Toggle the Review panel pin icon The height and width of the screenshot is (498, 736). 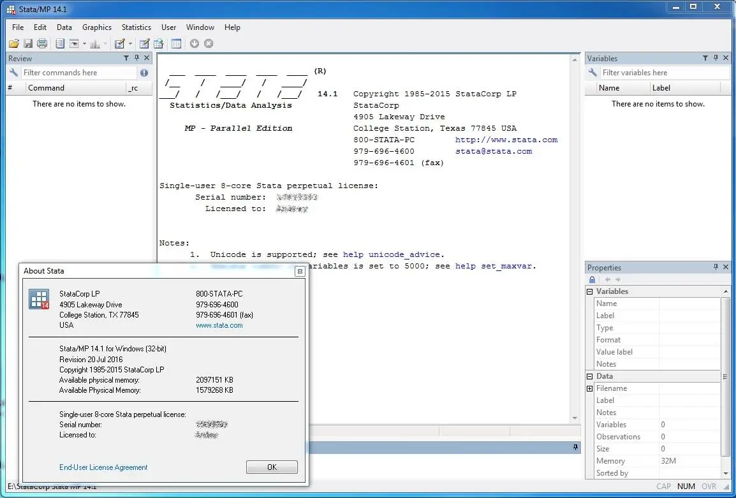click(136, 58)
